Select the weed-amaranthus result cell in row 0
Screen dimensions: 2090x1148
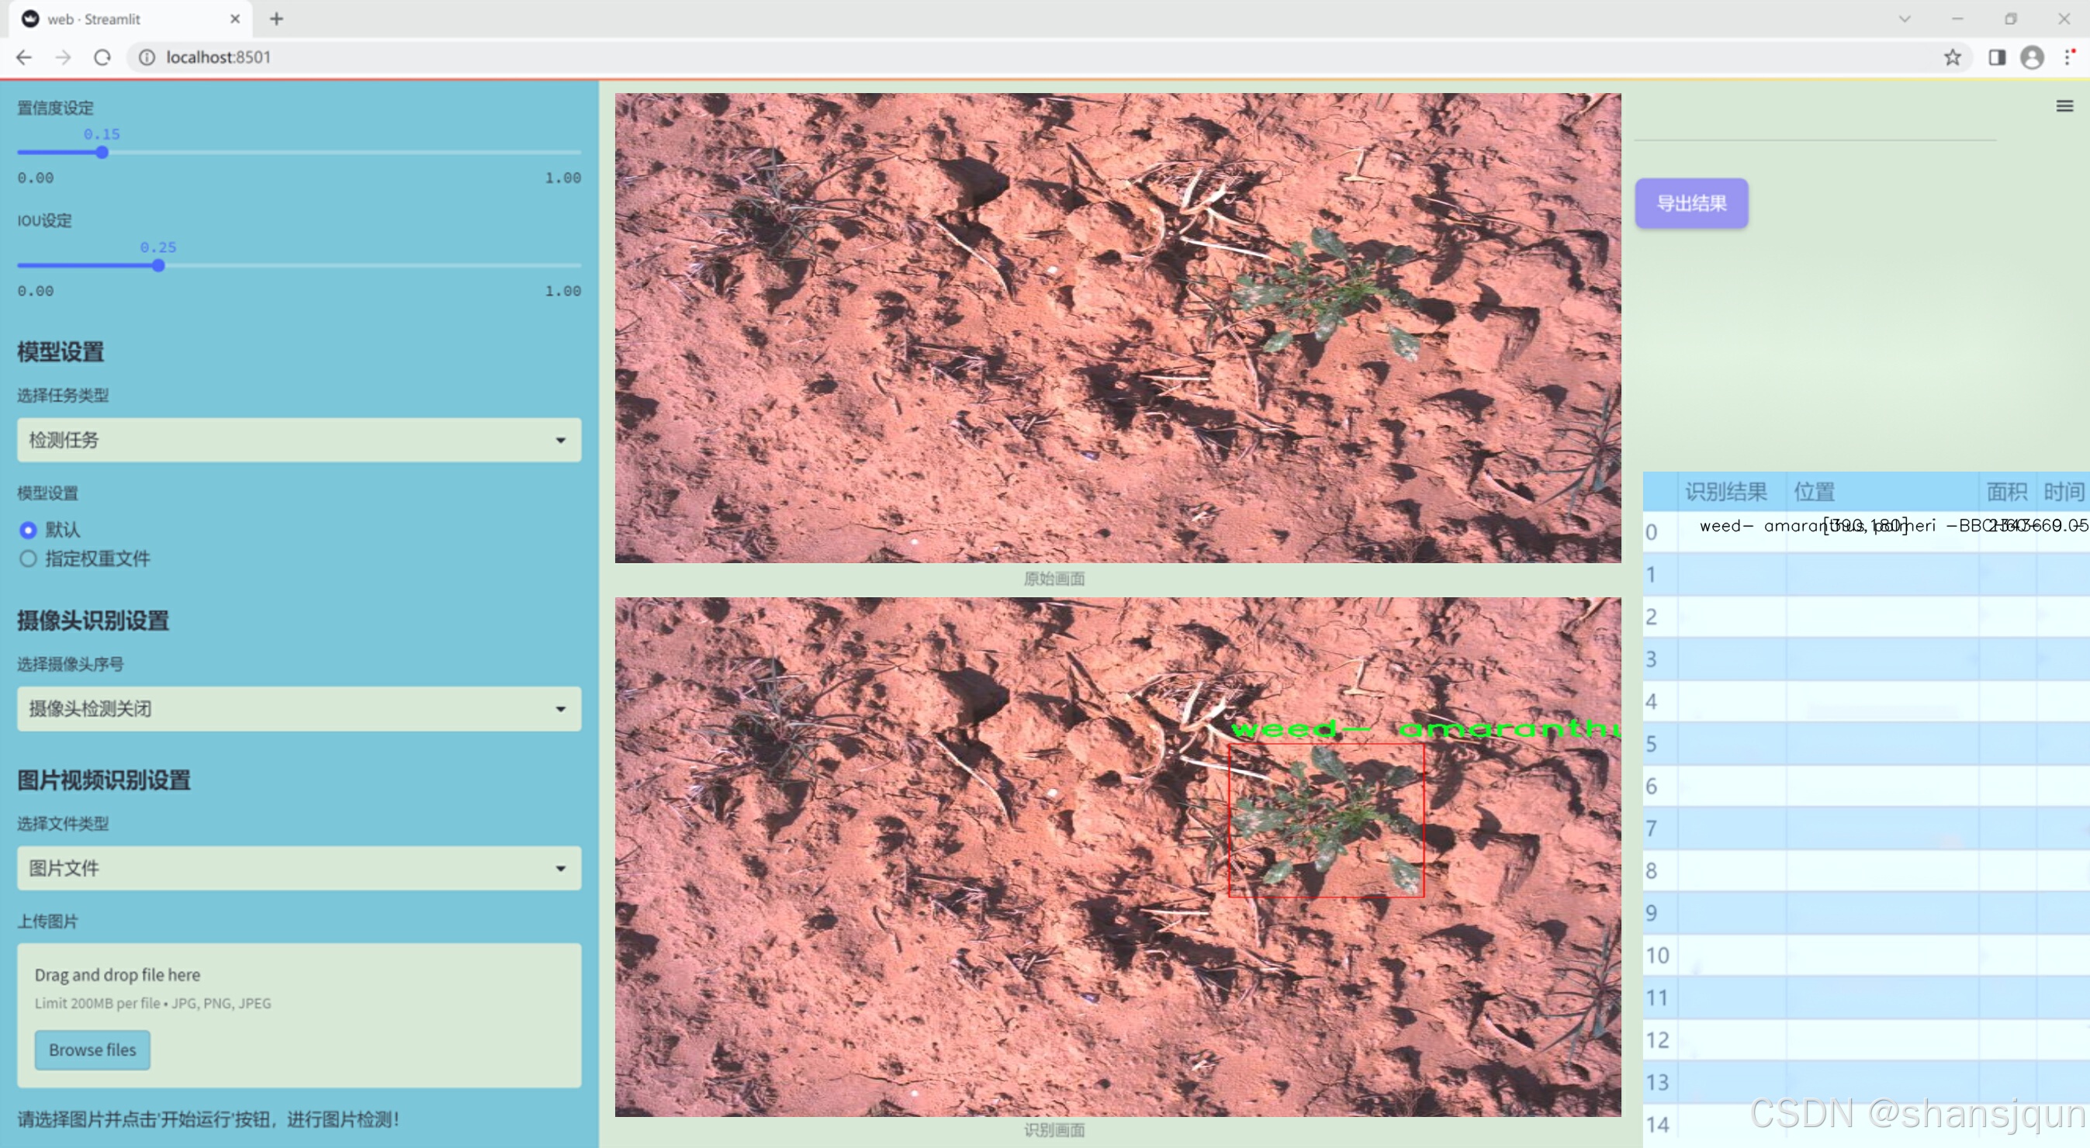click(x=1732, y=531)
